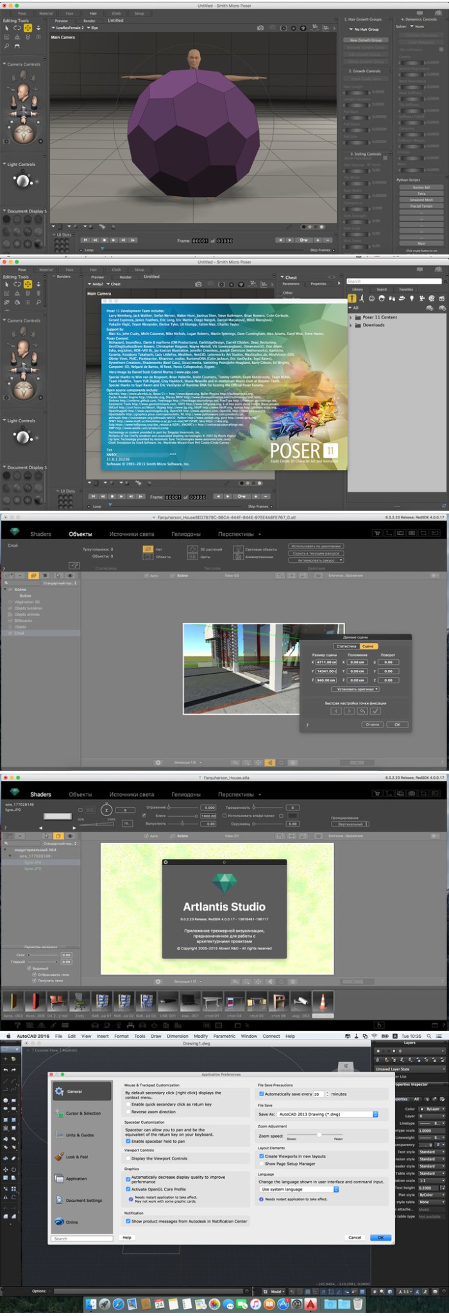Switch to 'Статистика' tab in scene data dialog
This screenshot has width=449, height=1316.
tap(346, 646)
